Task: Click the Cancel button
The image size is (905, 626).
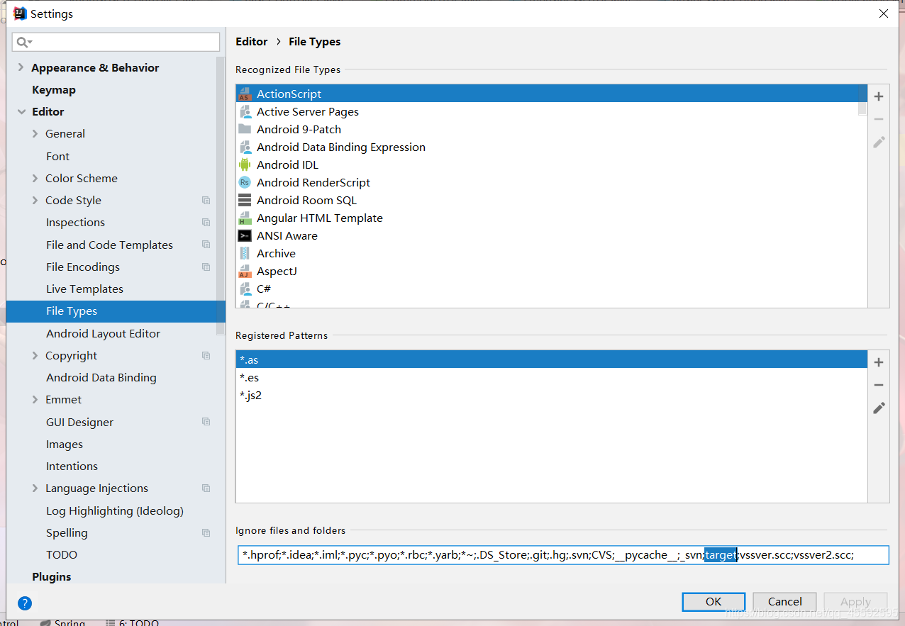Action: coord(784,602)
